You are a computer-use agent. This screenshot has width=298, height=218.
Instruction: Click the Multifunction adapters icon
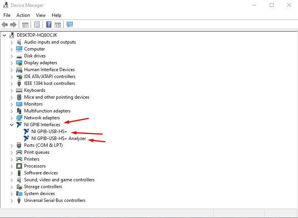[x=19, y=111]
